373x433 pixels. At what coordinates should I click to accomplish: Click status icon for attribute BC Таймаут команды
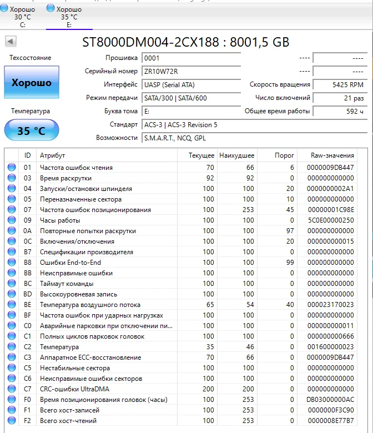[12, 283]
